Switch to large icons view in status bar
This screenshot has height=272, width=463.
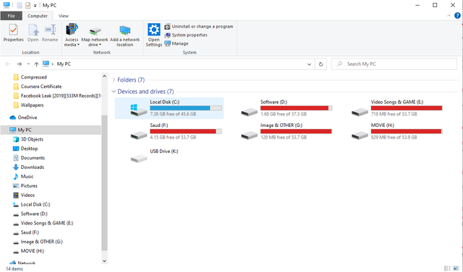pos(456,268)
